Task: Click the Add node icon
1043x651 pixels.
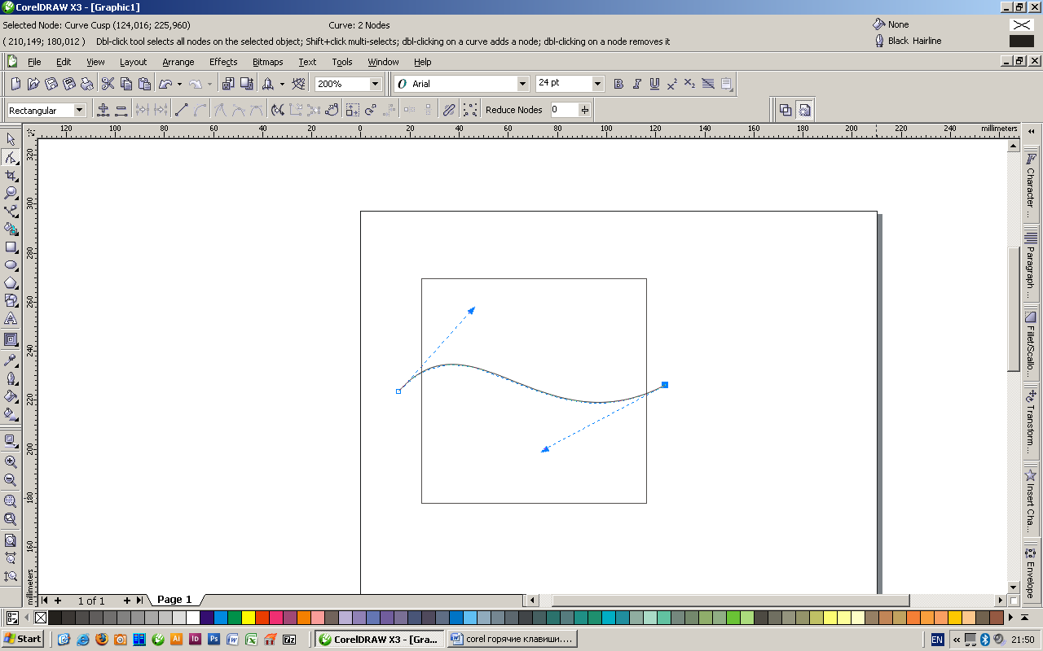Action: click(103, 110)
